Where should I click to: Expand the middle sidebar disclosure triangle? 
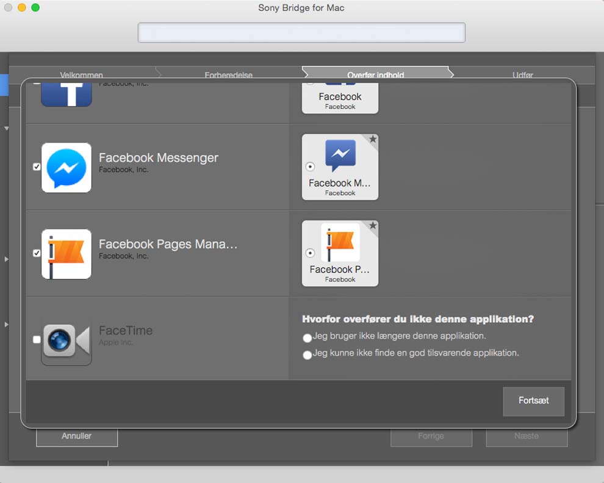6,259
